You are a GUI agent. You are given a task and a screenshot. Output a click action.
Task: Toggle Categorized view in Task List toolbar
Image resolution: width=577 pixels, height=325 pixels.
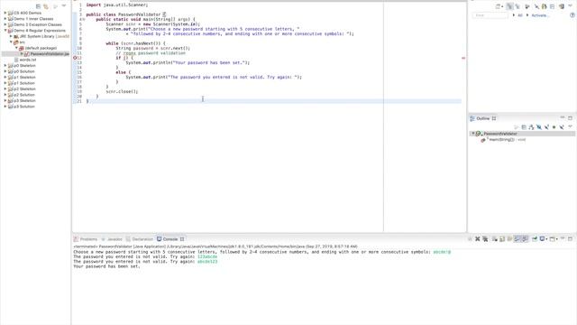coord(510,6)
